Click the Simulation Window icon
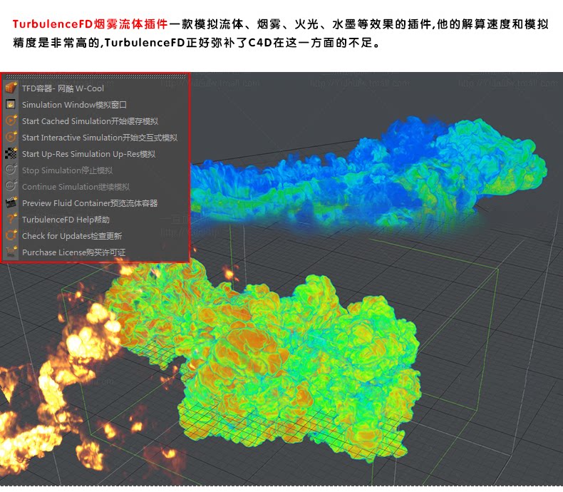 pyautogui.click(x=11, y=105)
